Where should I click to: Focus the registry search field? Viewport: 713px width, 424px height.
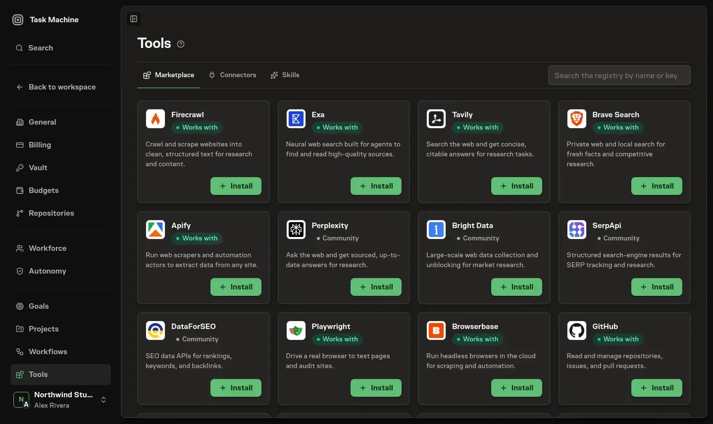[619, 75]
